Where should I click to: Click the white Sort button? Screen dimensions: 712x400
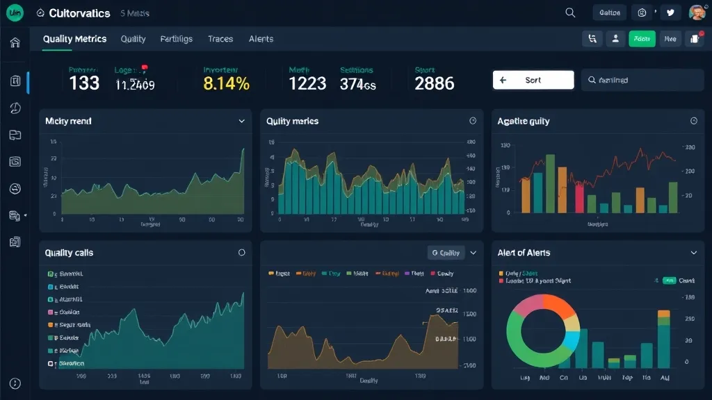tap(533, 80)
